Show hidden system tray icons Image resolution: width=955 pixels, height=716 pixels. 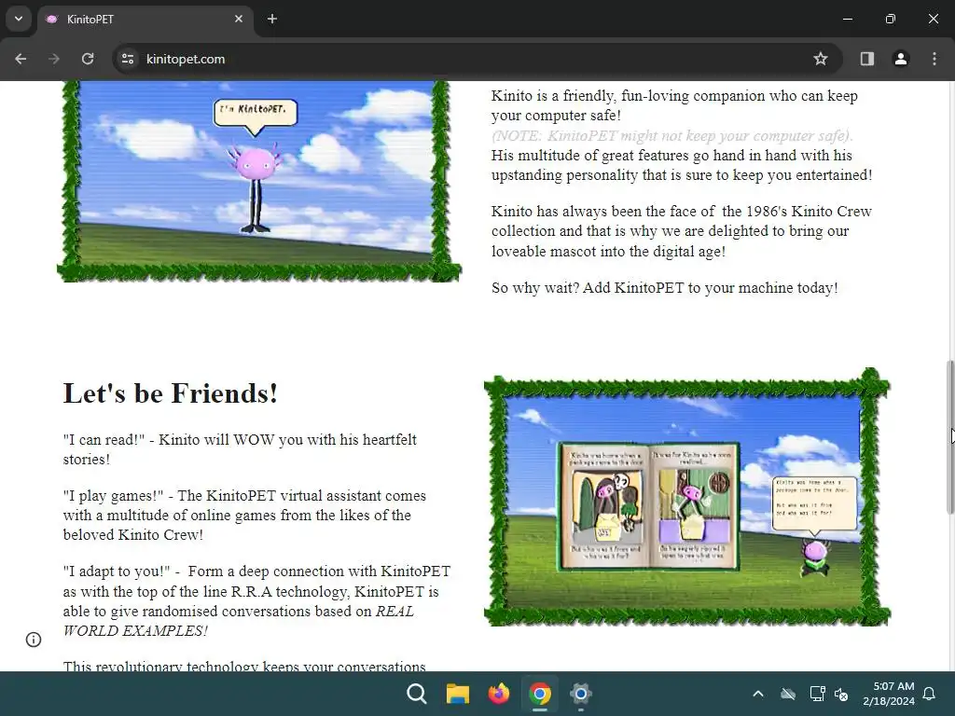coord(758,694)
